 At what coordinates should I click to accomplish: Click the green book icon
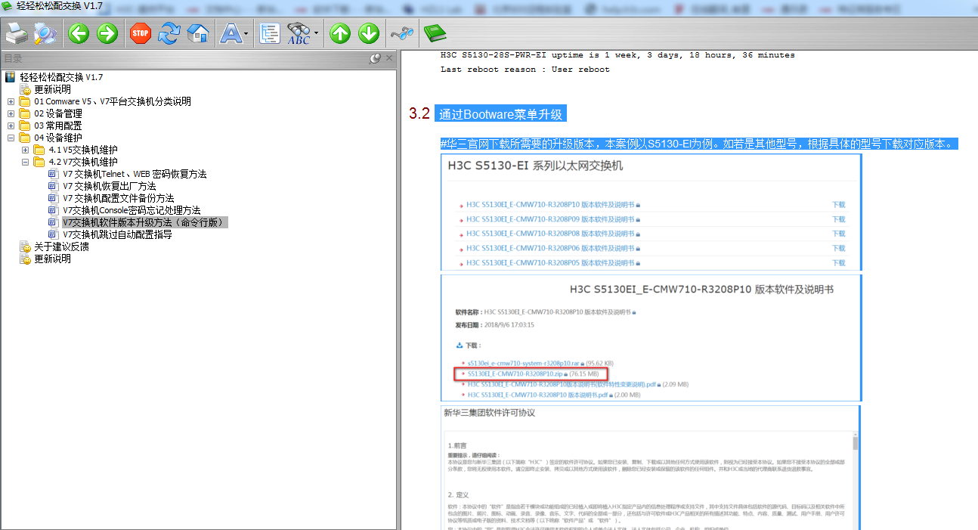(x=435, y=33)
